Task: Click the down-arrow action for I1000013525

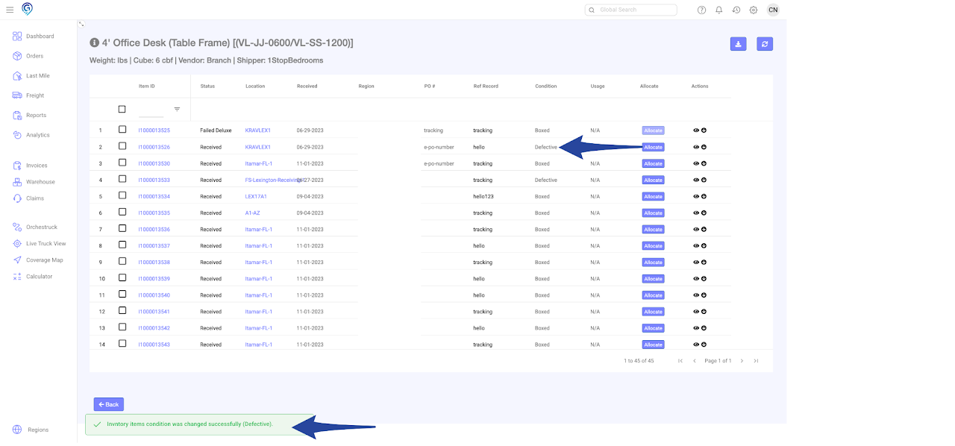Action: (x=704, y=131)
